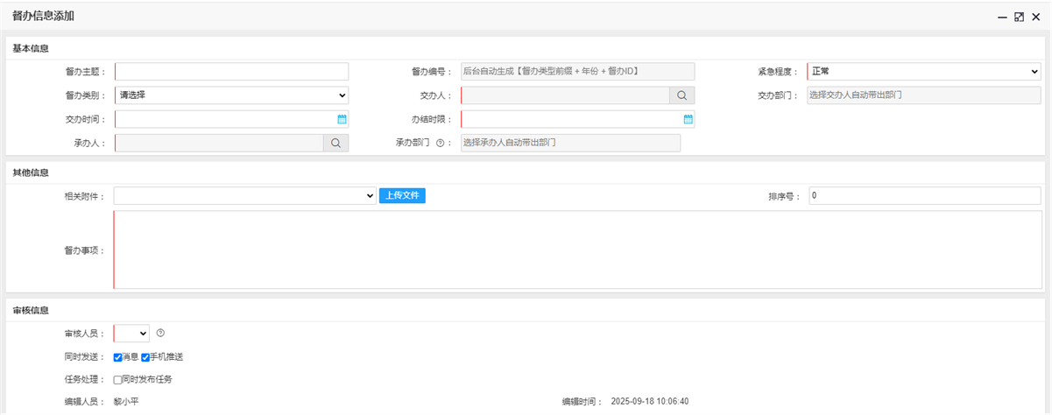The height and width of the screenshot is (415, 1052).
Task: Click the 上传文件 button
Action: tap(402, 196)
